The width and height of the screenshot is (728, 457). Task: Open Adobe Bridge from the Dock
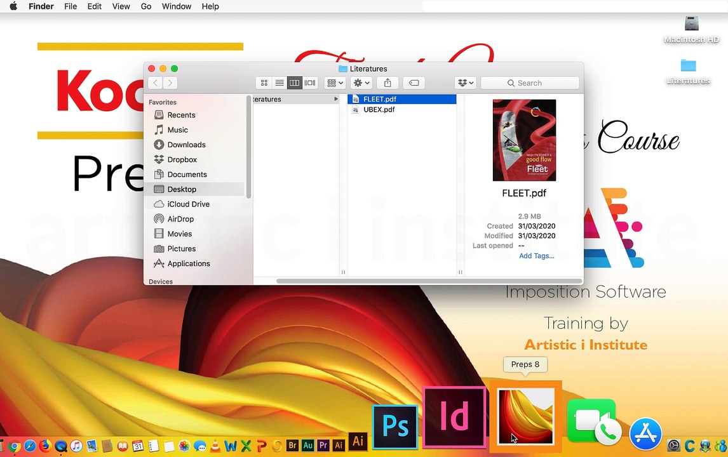pyautogui.click(x=292, y=446)
